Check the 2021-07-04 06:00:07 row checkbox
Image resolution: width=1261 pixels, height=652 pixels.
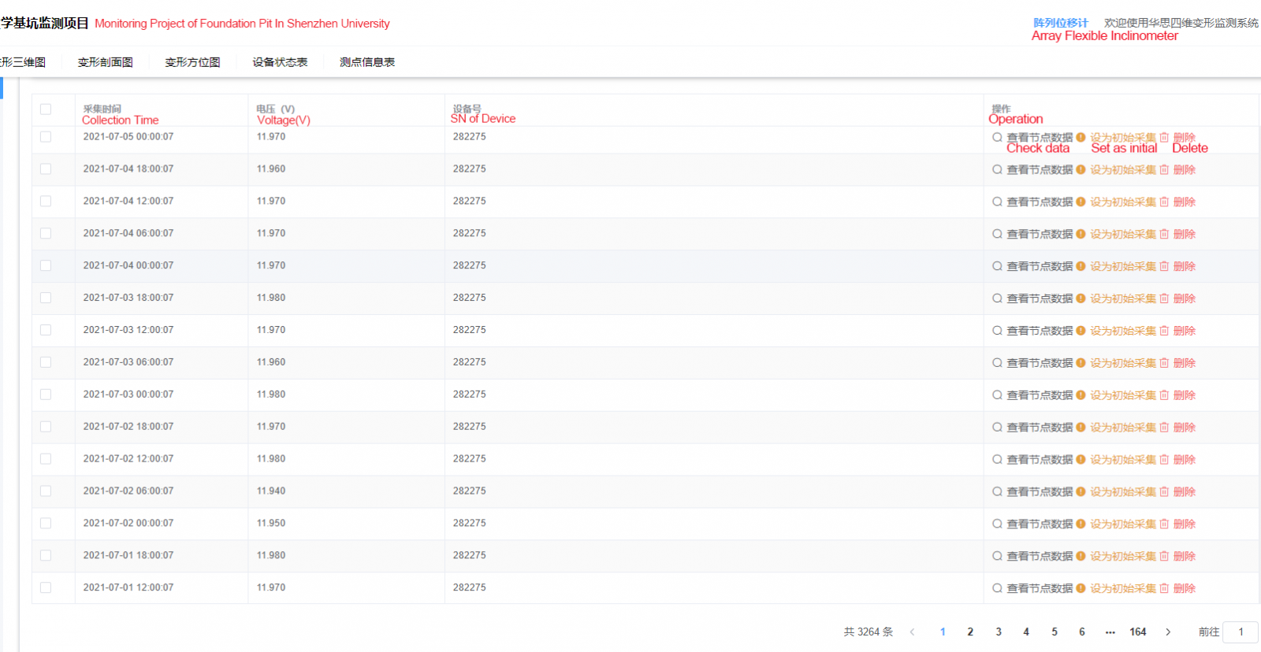click(x=46, y=234)
